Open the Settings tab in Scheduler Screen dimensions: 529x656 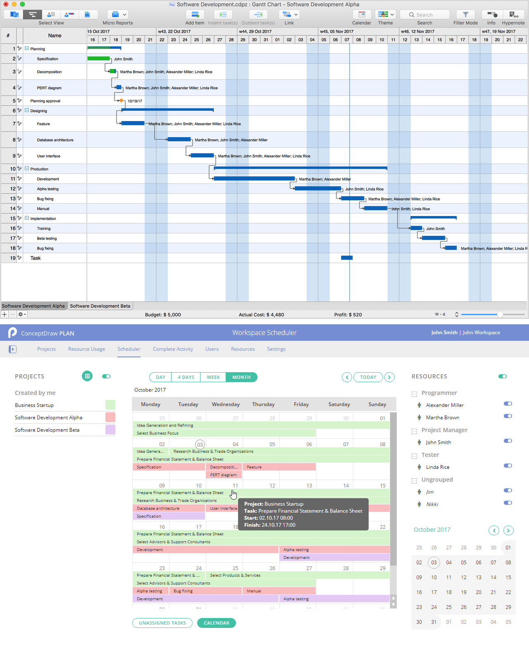coord(276,349)
